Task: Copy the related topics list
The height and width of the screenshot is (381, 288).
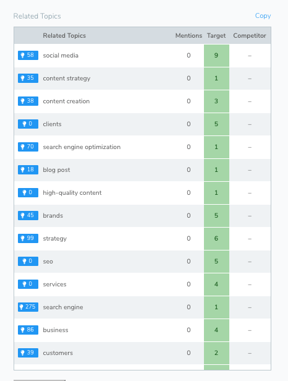Action: [263, 16]
